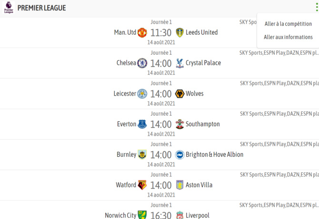Click the Manchester United crest
The height and width of the screenshot is (219, 319).
(x=142, y=33)
